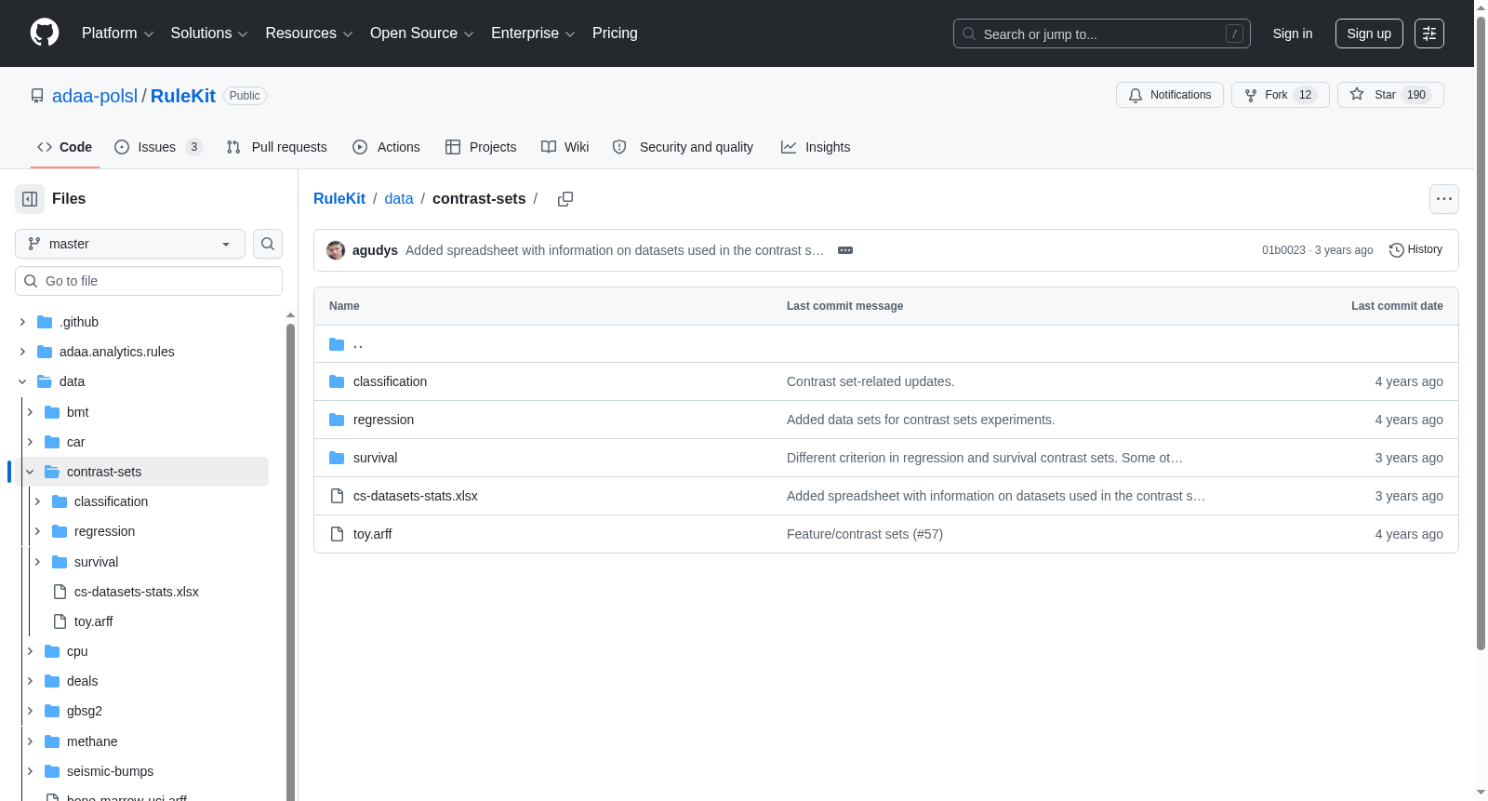Click the Sign up button

tap(1369, 33)
